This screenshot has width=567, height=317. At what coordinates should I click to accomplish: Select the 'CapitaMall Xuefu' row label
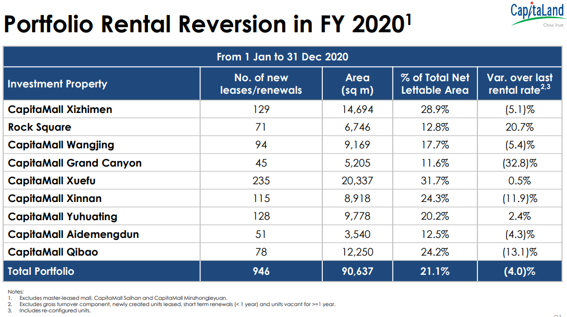click(52, 181)
